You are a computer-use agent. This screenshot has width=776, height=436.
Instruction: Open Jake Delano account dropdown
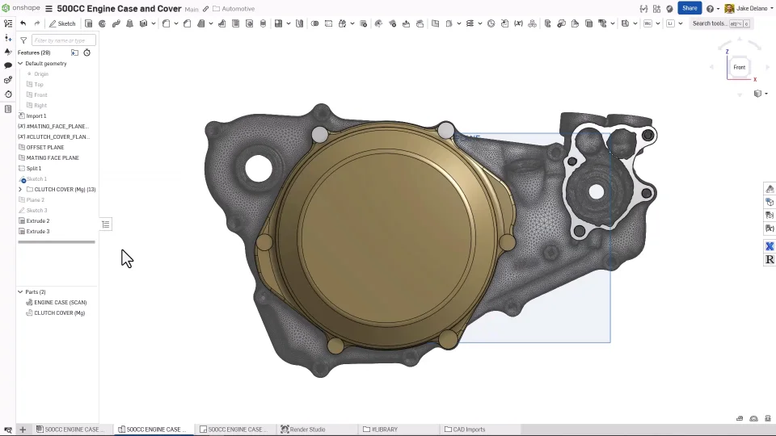771,8
